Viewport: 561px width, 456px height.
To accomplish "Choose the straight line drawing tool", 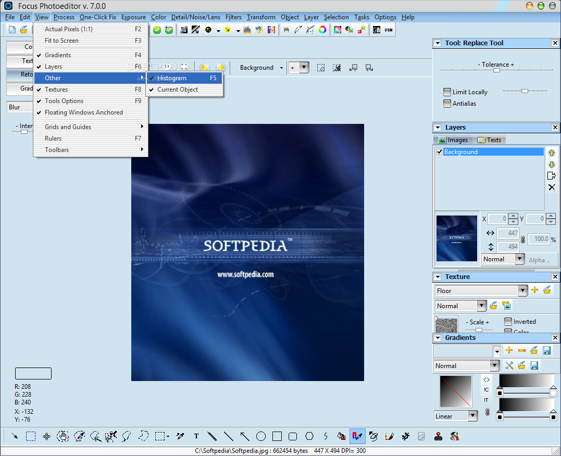I will coord(228,436).
